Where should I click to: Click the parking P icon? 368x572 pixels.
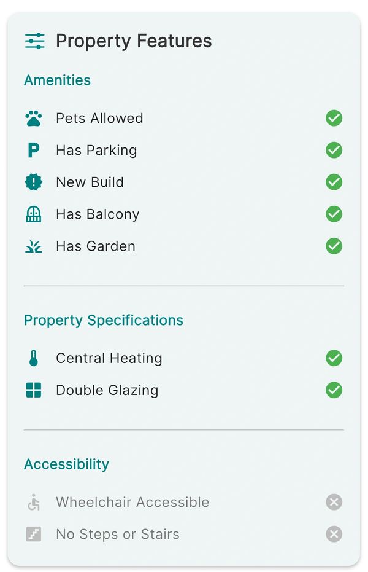tap(34, 150)
